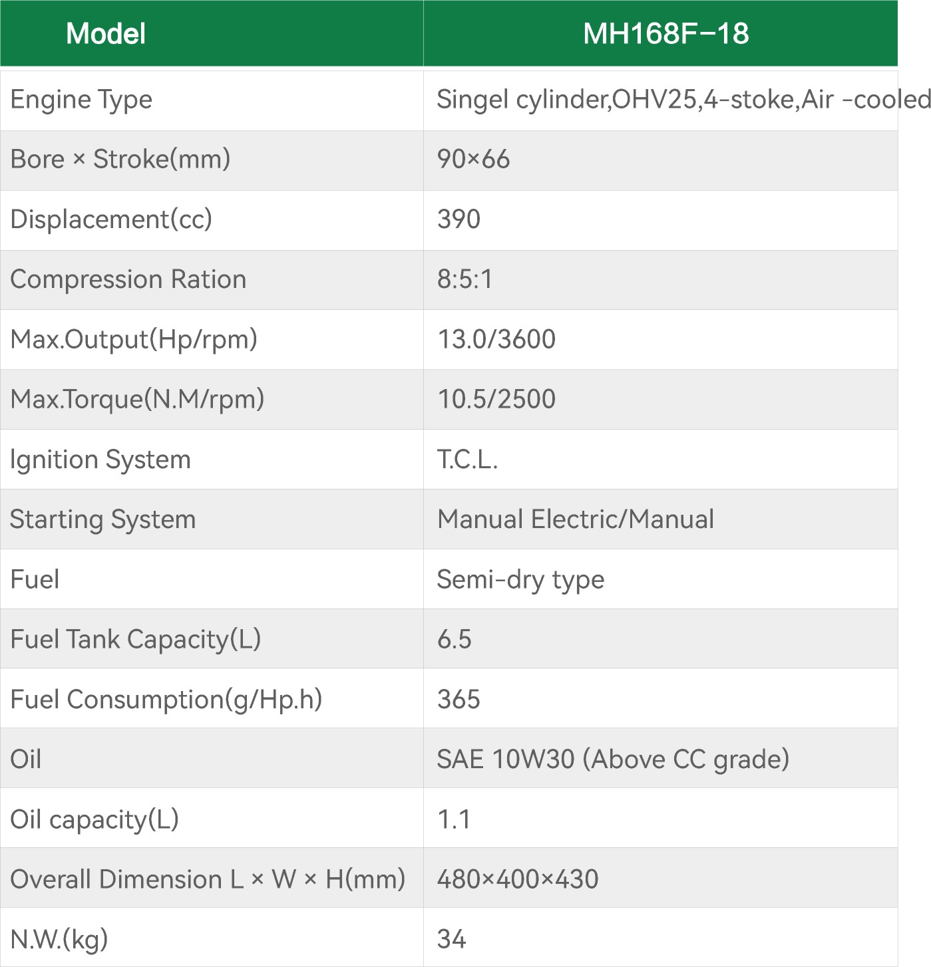Select the Bore × Stroke(mm) label
Viewport: 931px width, 967px height.
click(120, 160)
